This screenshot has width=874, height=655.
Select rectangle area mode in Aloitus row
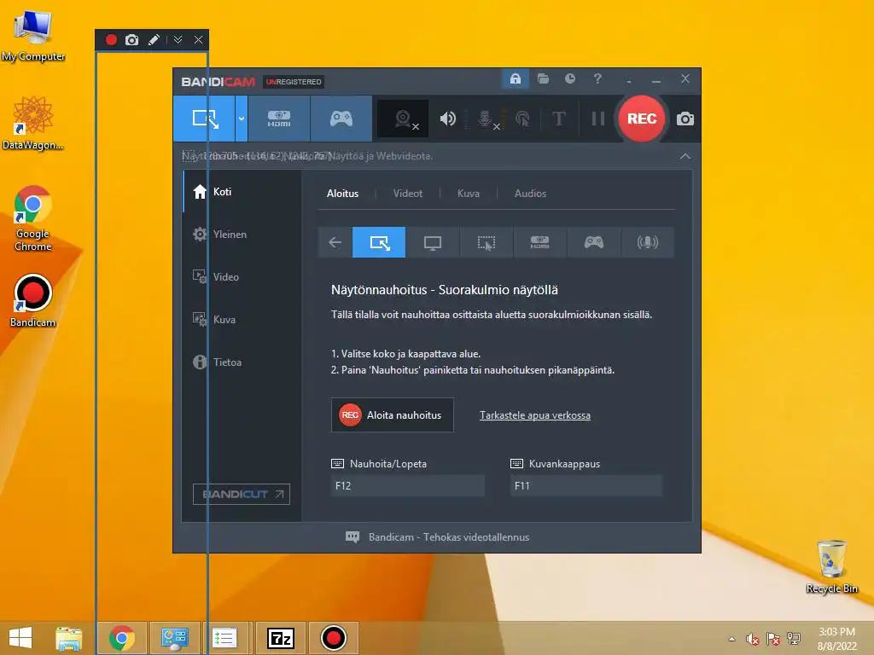379,242
